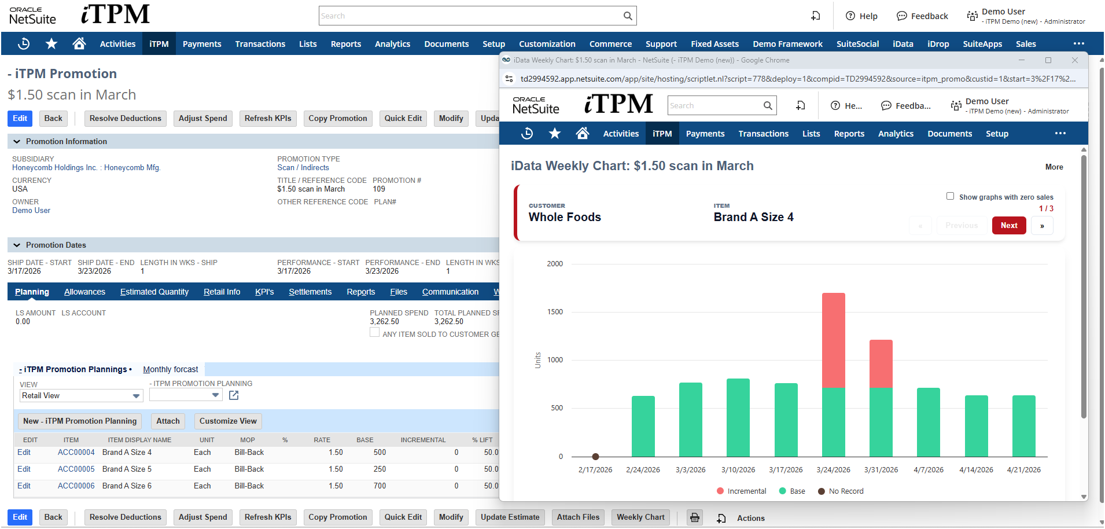Open Help in main header
The width and height of the screenshot is (1105, 529).
861,16
